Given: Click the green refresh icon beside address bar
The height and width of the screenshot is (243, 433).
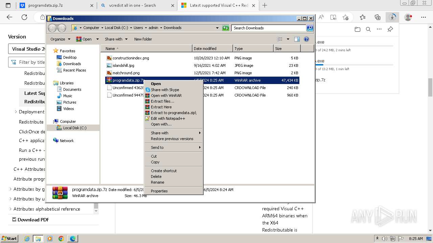Looking at the screenshot, I should [226, 28].
